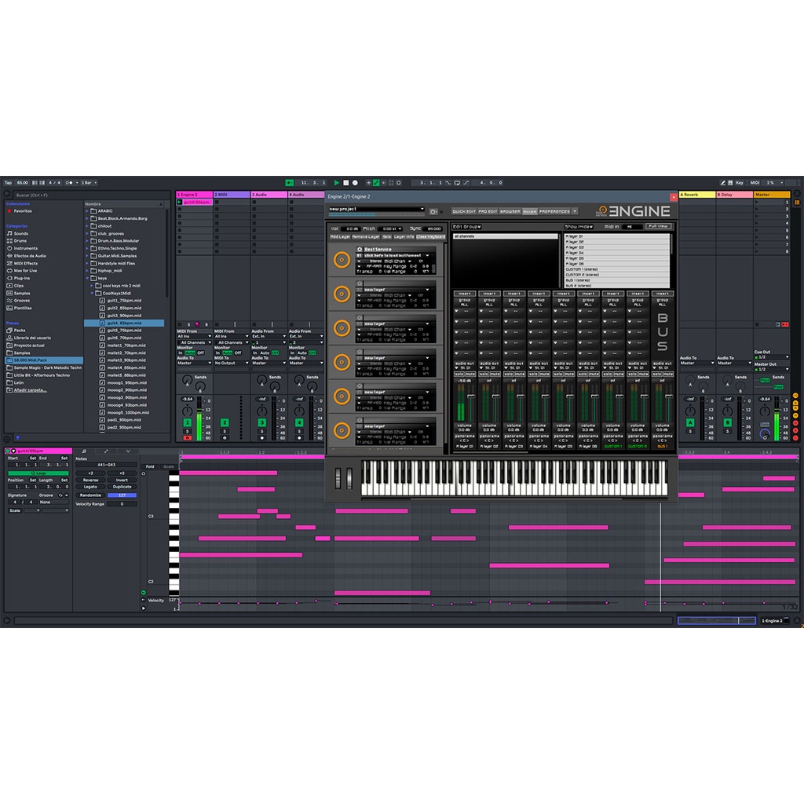
Task: Disarm track 1 record arm button
Action: (187, 438)
